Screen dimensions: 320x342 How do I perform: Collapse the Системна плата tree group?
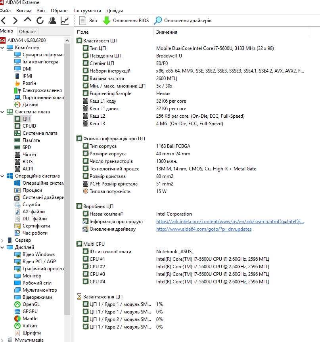[x=2, y=112]
